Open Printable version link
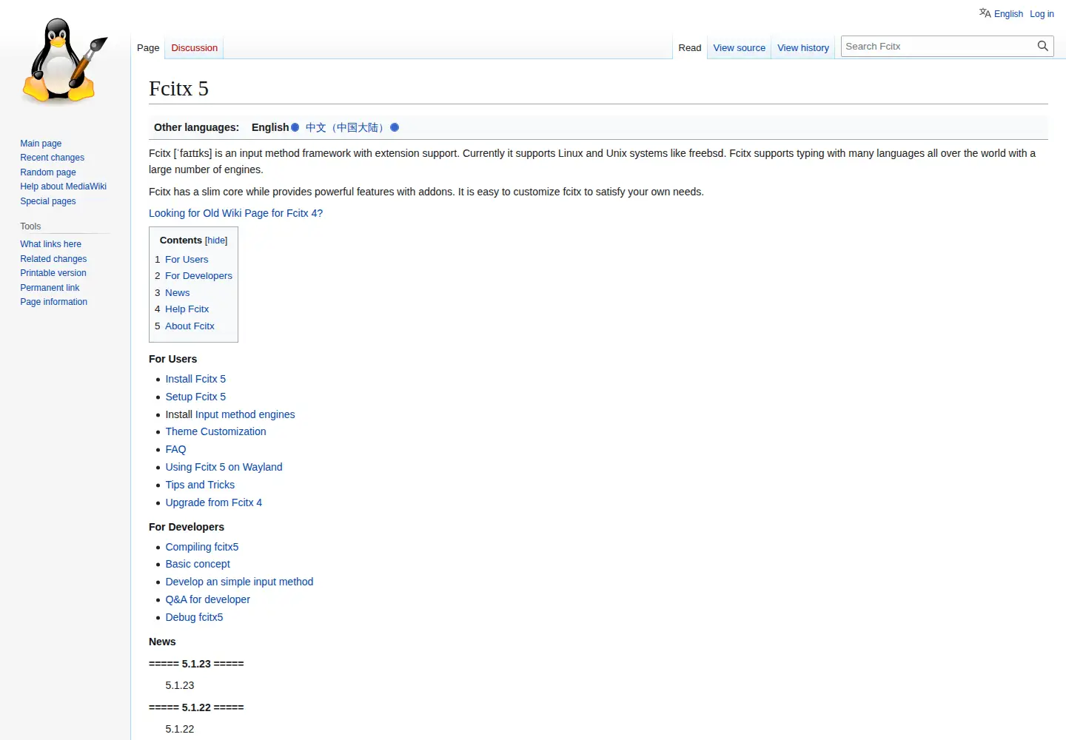1066x740 pixels. click(53, 273)
